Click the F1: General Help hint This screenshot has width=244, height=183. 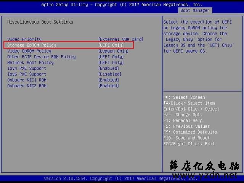[183, 120]
